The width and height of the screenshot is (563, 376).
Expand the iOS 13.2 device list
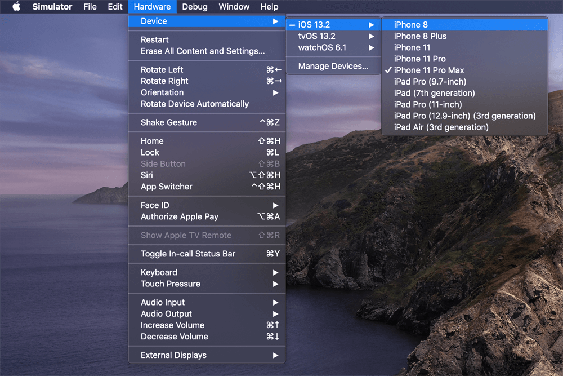click(x=333, y=25)
